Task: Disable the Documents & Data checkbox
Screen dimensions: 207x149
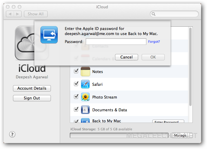Action: point(76,109)
